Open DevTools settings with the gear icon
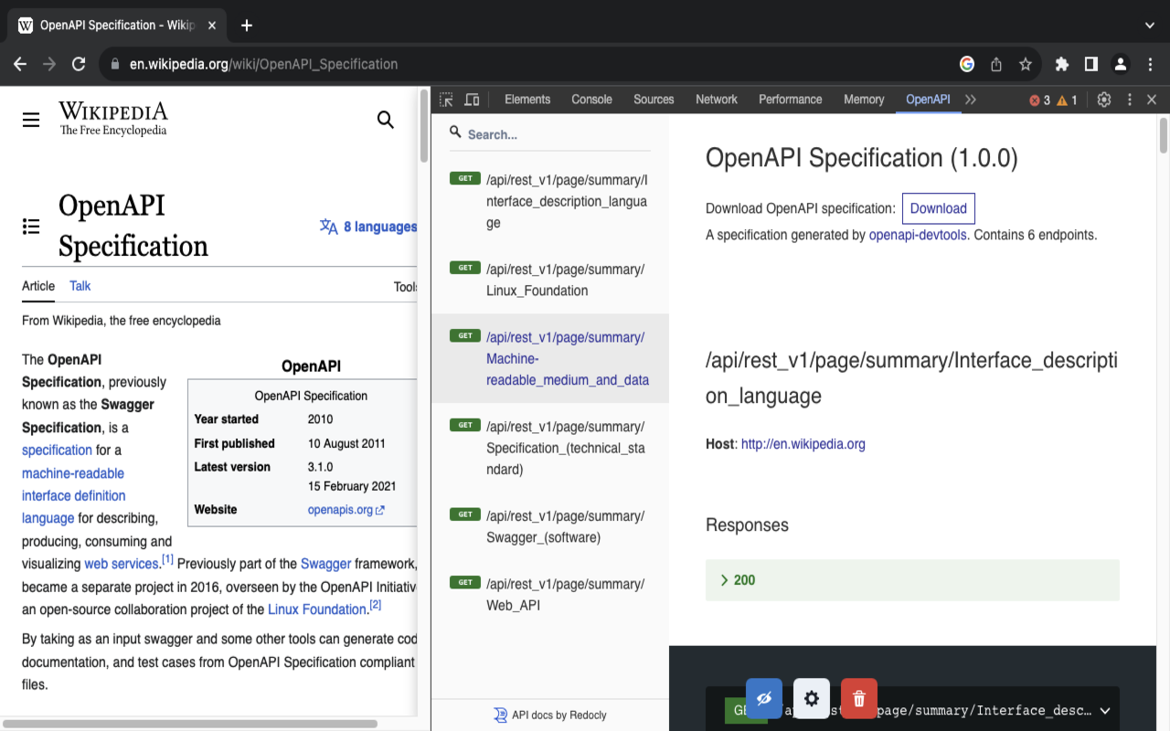The image size is (1170, 731). pos(1104,100)
